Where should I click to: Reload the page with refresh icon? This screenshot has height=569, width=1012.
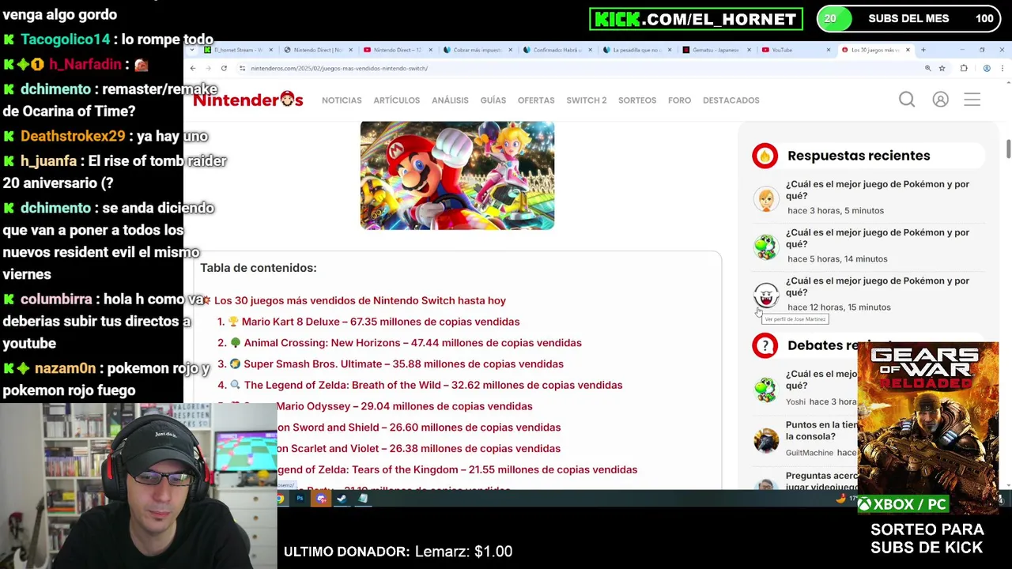coord(224,68)
